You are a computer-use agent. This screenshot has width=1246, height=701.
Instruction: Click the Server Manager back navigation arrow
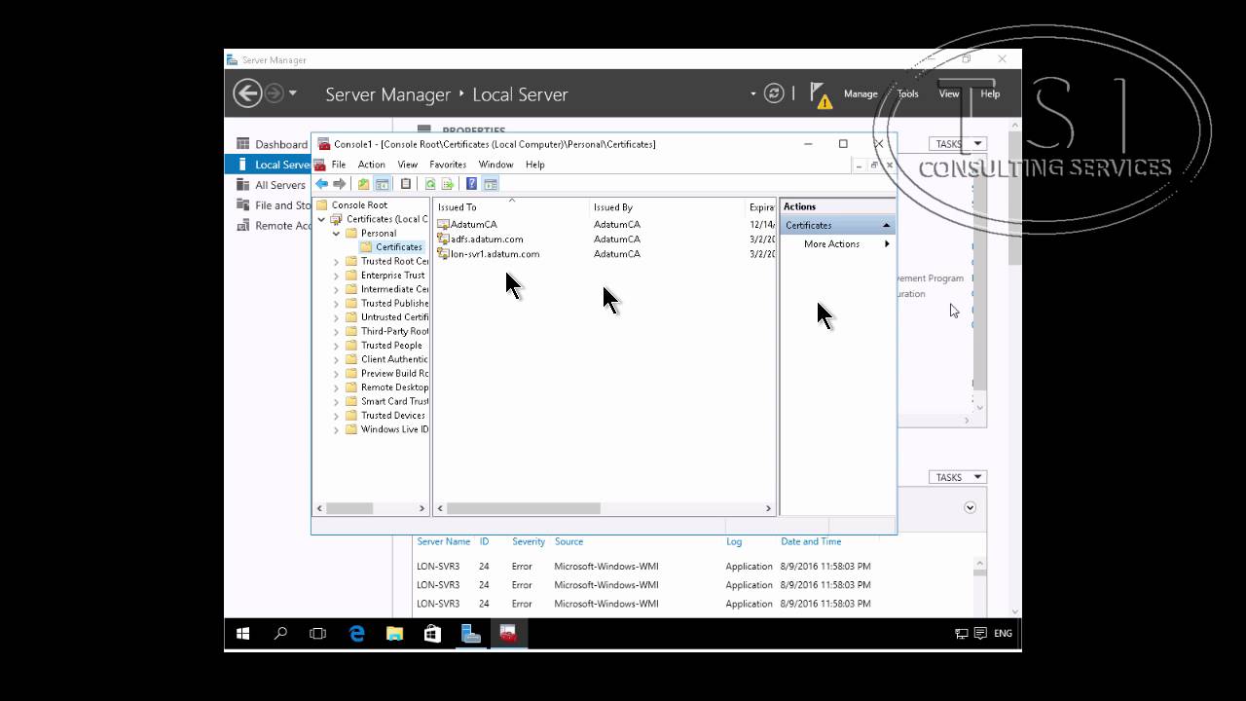click(x=247, y=93)
